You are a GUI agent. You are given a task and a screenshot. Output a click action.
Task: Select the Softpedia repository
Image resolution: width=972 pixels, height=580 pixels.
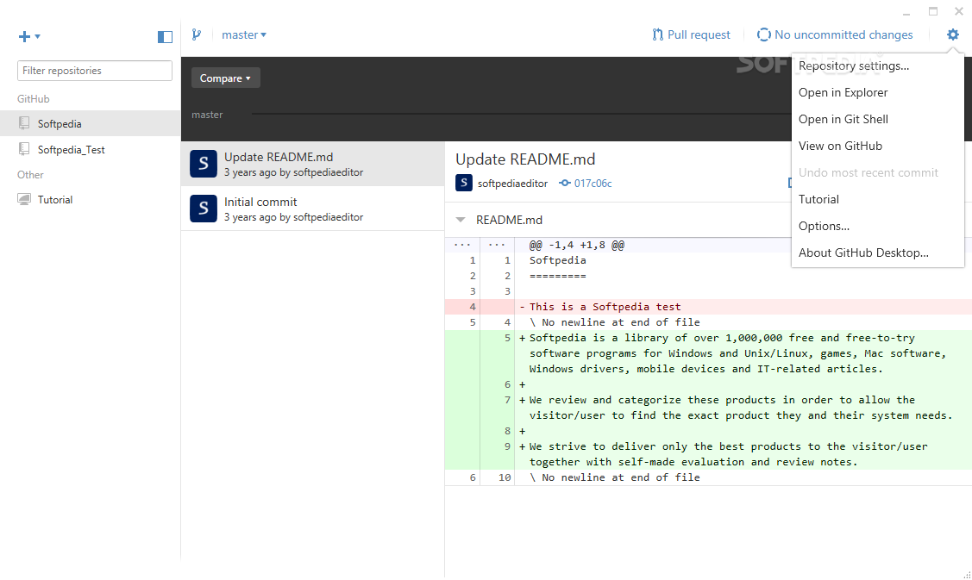pyautogui.click(x=90, y=123)
